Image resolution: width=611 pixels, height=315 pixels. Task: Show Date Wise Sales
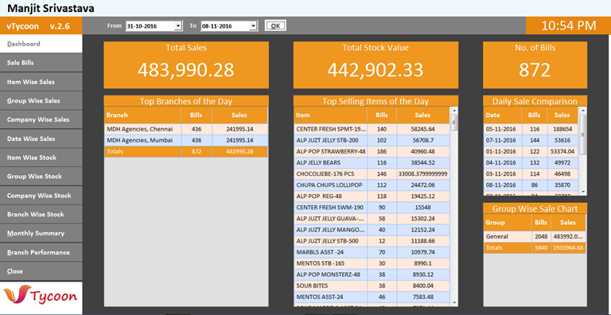(41, 138)
